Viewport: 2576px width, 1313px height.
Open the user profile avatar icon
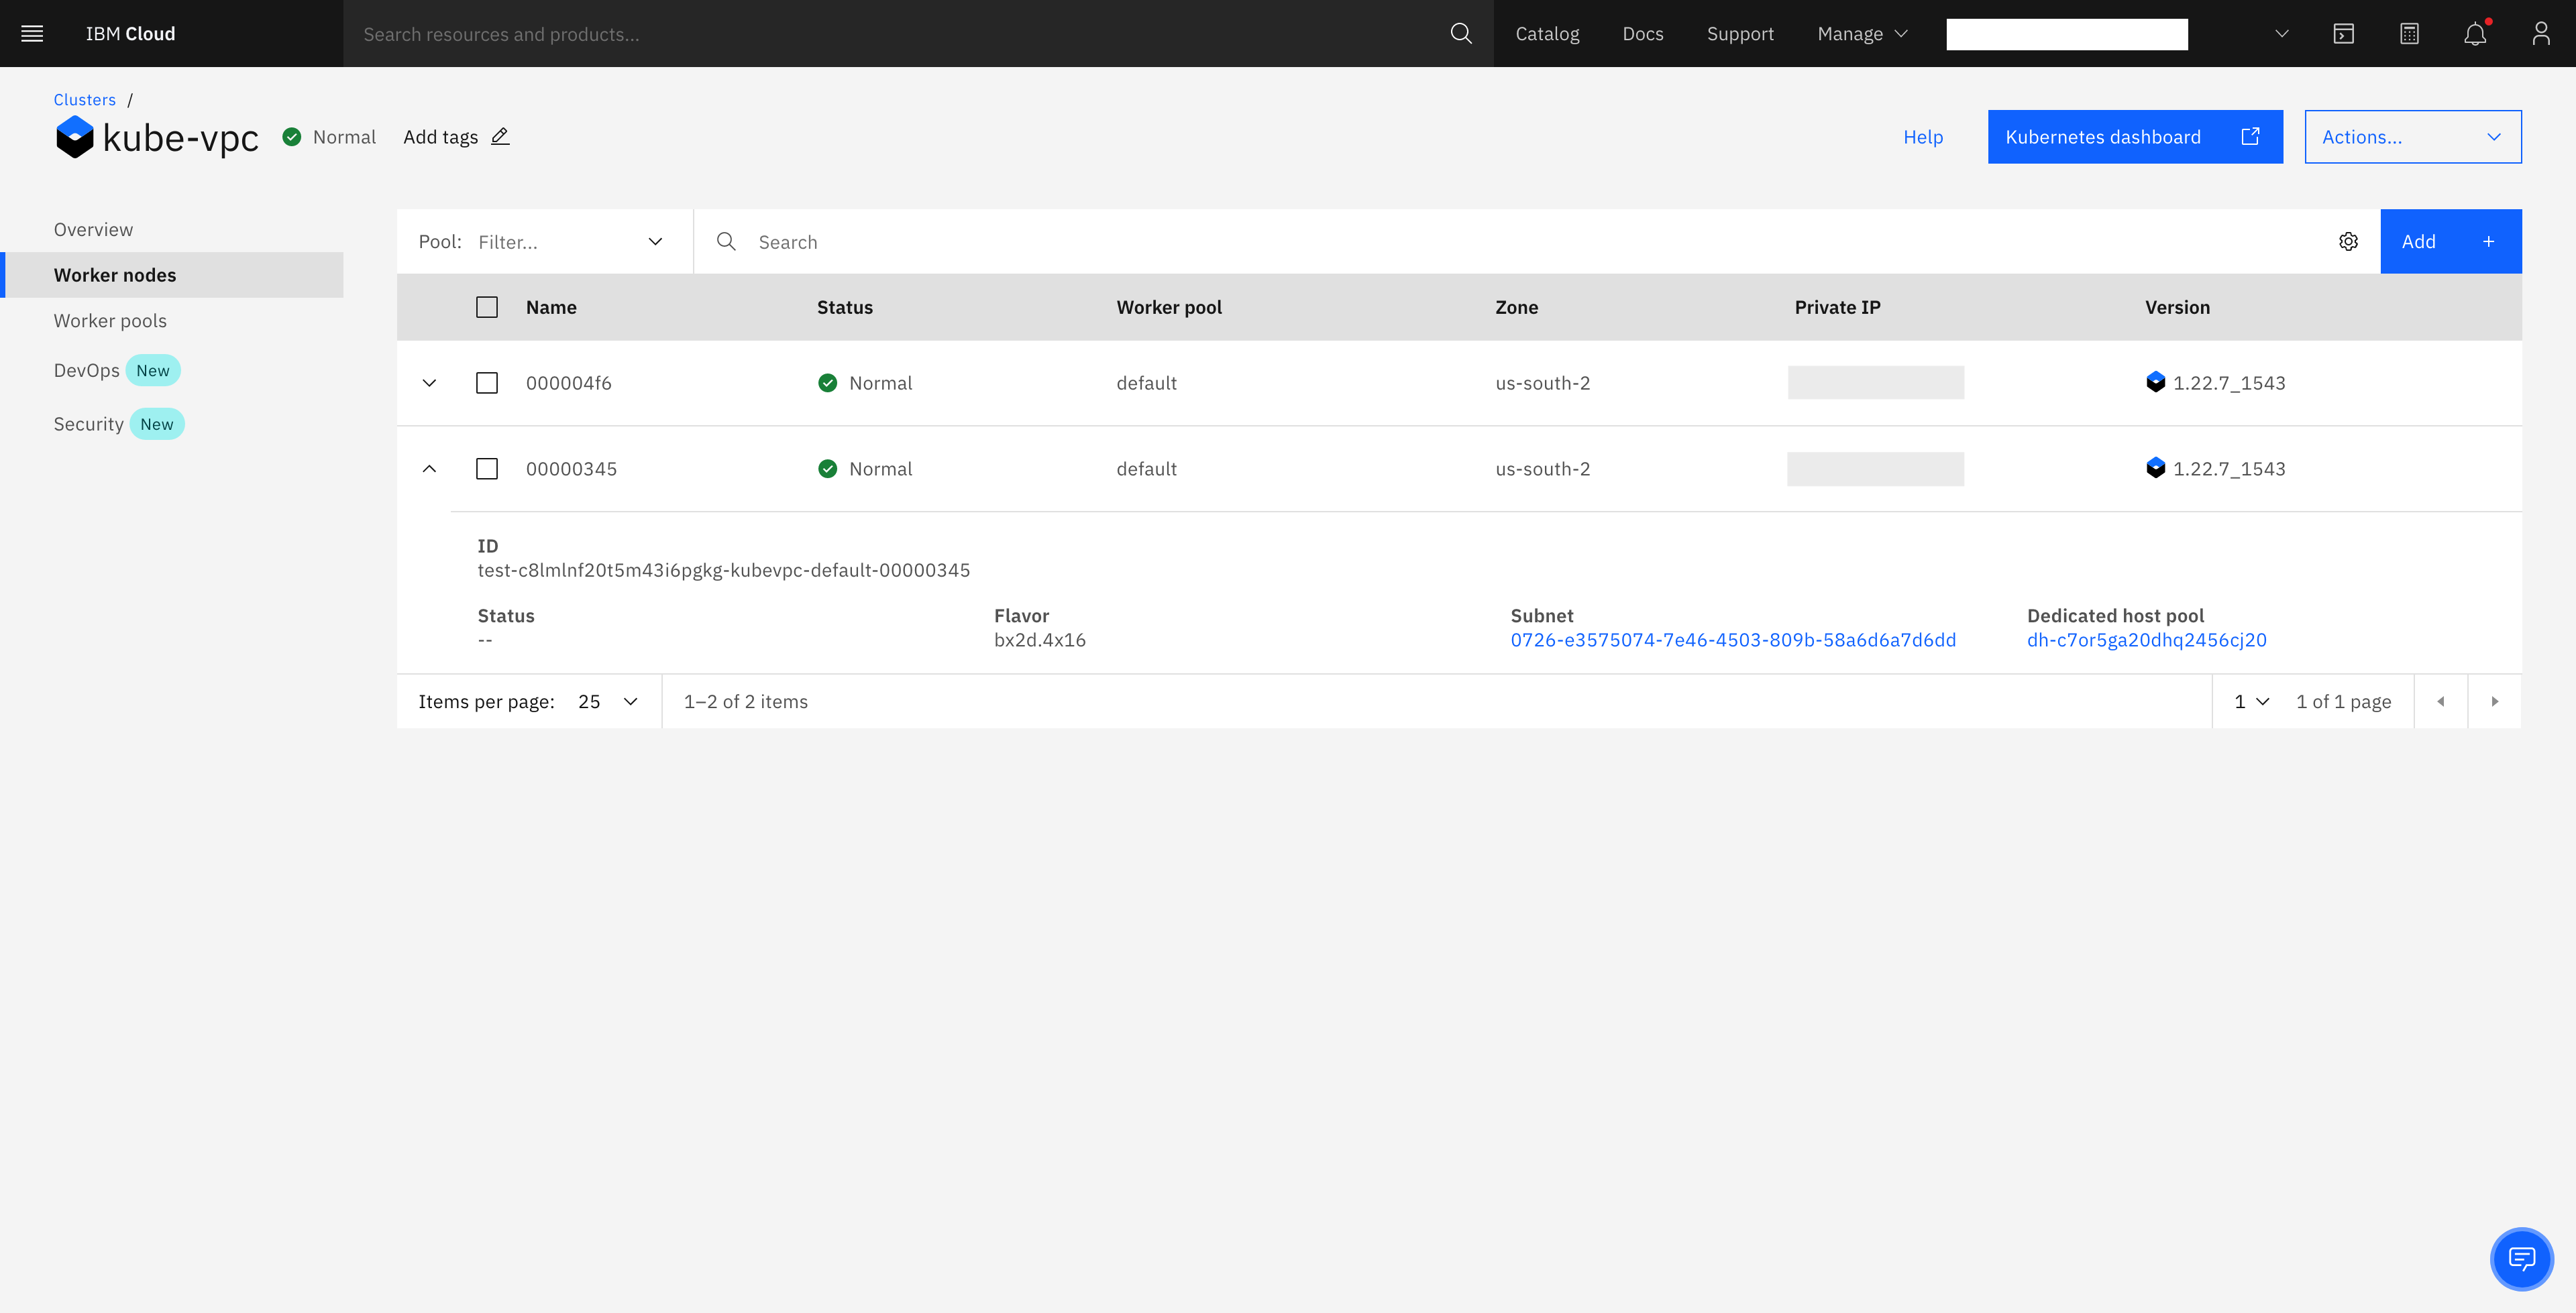(x=2541, y=33)
